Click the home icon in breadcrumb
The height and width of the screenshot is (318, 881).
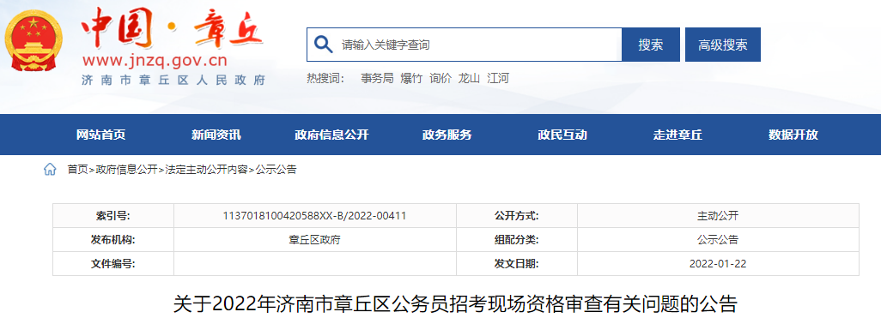pyautogui.click(x=50, y=170)
